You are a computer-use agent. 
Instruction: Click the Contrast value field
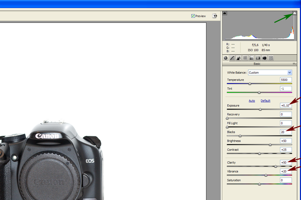(286, 149)
